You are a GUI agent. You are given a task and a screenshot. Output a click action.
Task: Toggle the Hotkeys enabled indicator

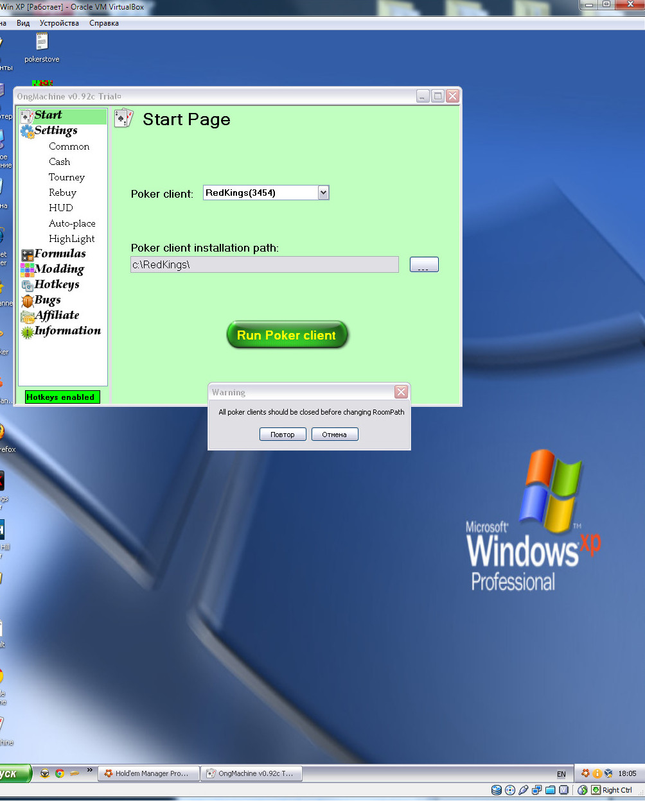(62, 397)
